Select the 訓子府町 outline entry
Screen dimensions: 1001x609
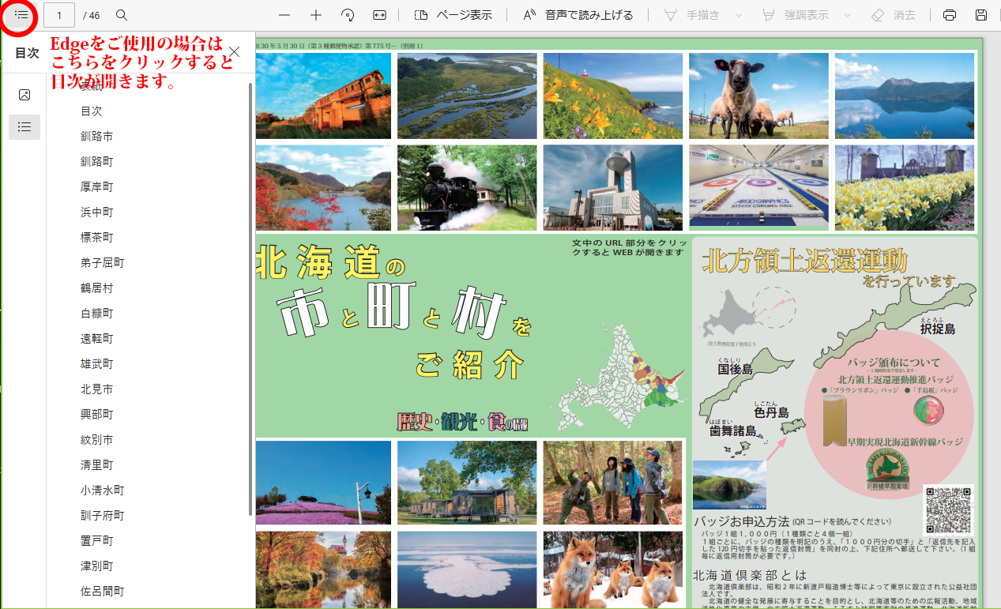(x=102, y=516)
